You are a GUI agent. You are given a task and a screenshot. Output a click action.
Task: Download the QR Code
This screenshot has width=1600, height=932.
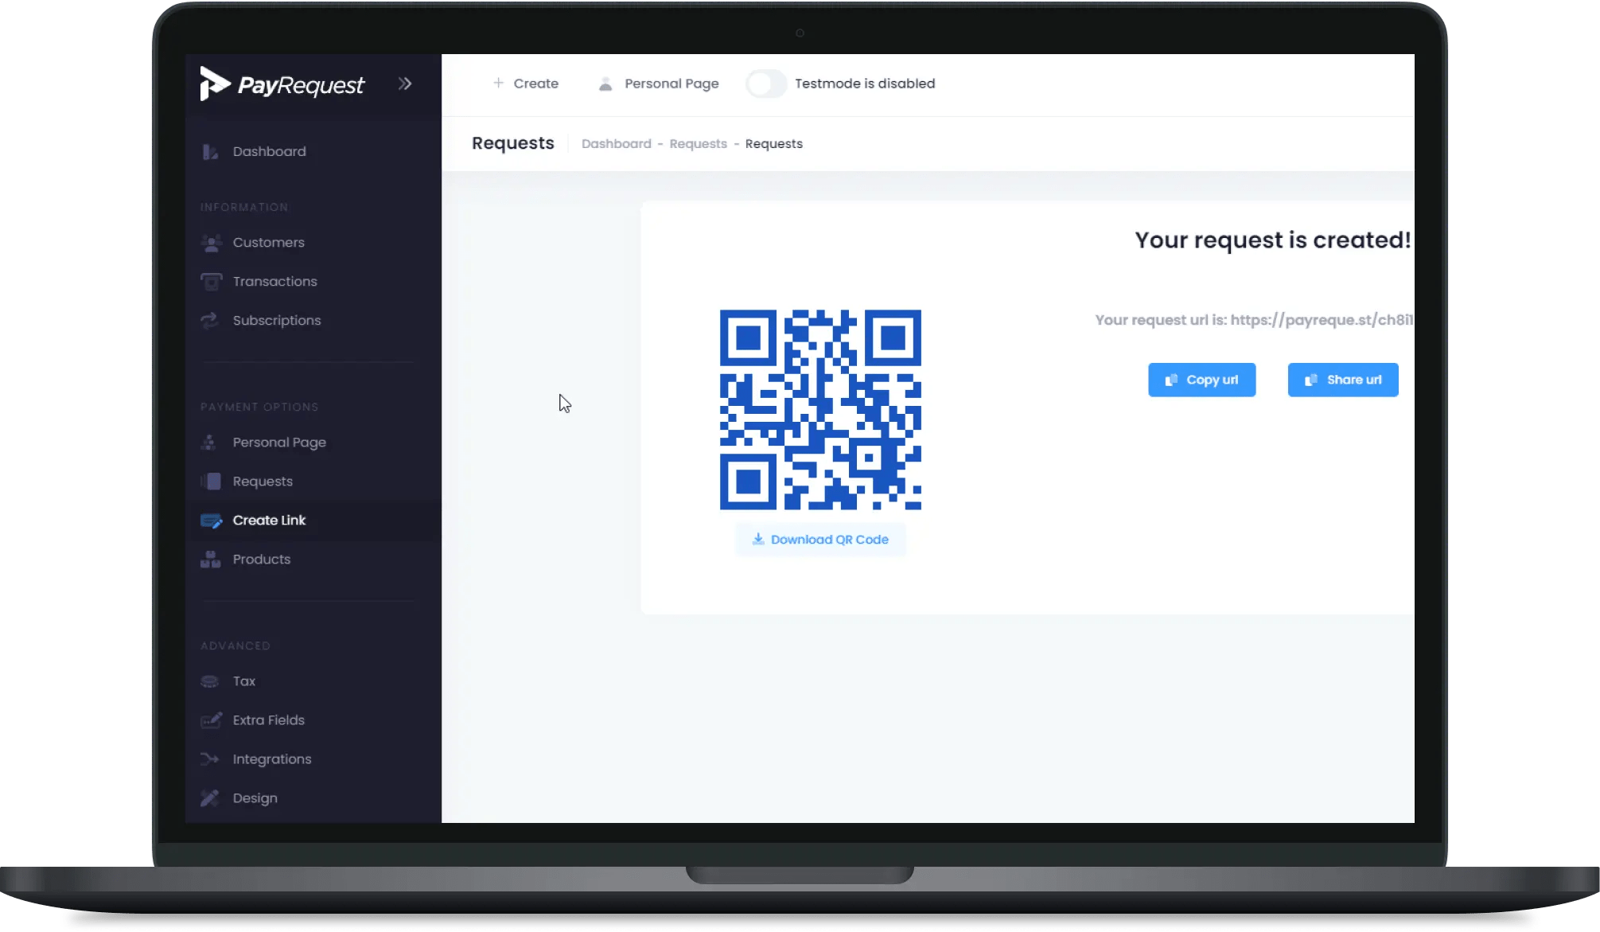pos(820,539)
